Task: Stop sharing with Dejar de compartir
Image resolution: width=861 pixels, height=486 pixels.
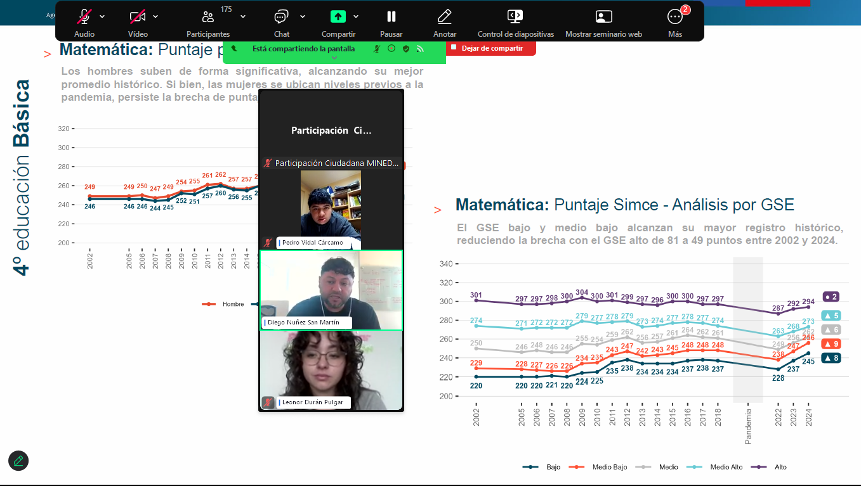Action: (491, 48)
